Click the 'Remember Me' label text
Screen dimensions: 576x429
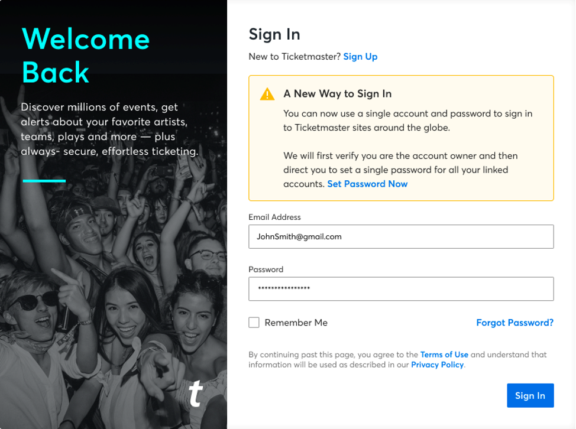point(296,323)
